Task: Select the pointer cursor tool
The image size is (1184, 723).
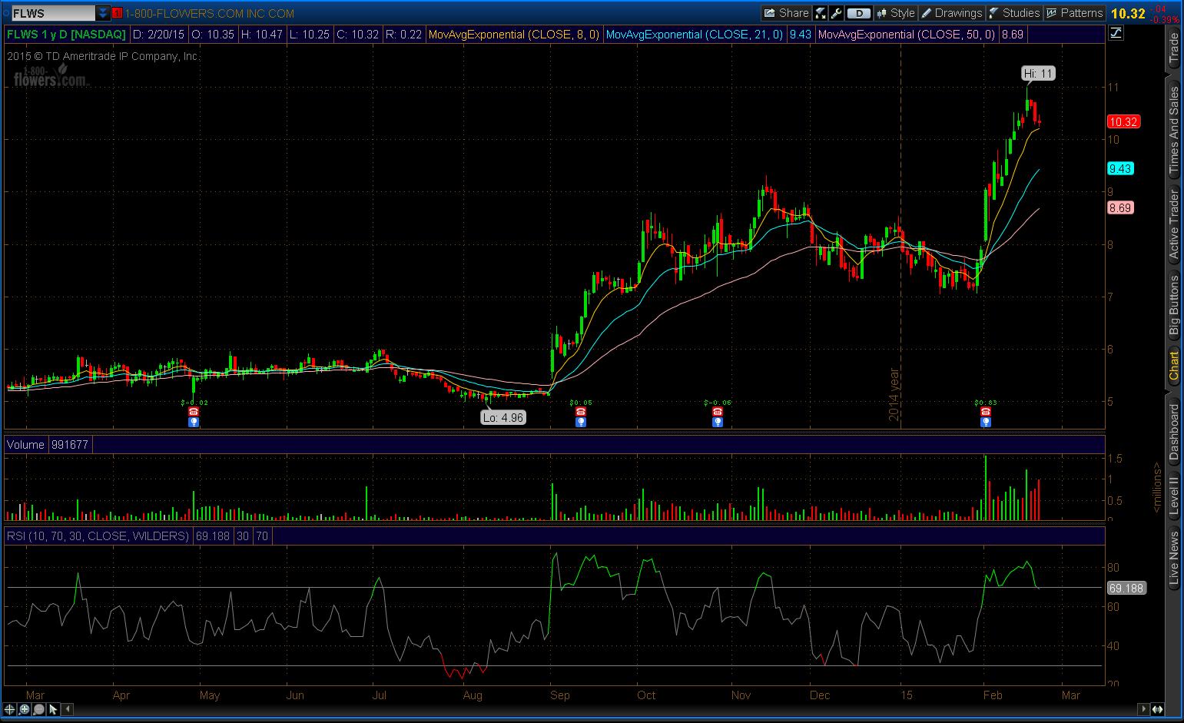Action: pyautogui.click(x=53, y=709)
